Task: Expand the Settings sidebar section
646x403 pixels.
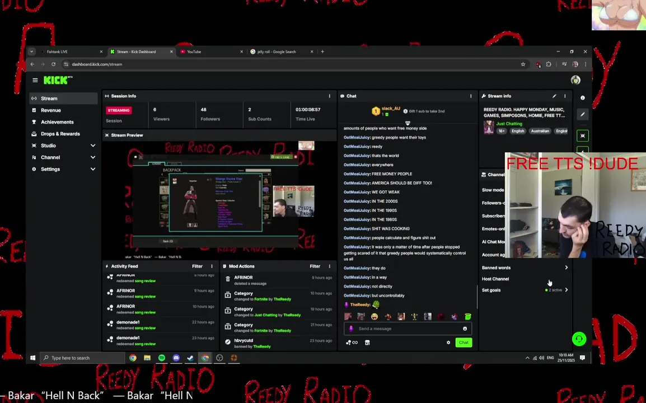Action: pyautogui.click(x=93, y=169)
